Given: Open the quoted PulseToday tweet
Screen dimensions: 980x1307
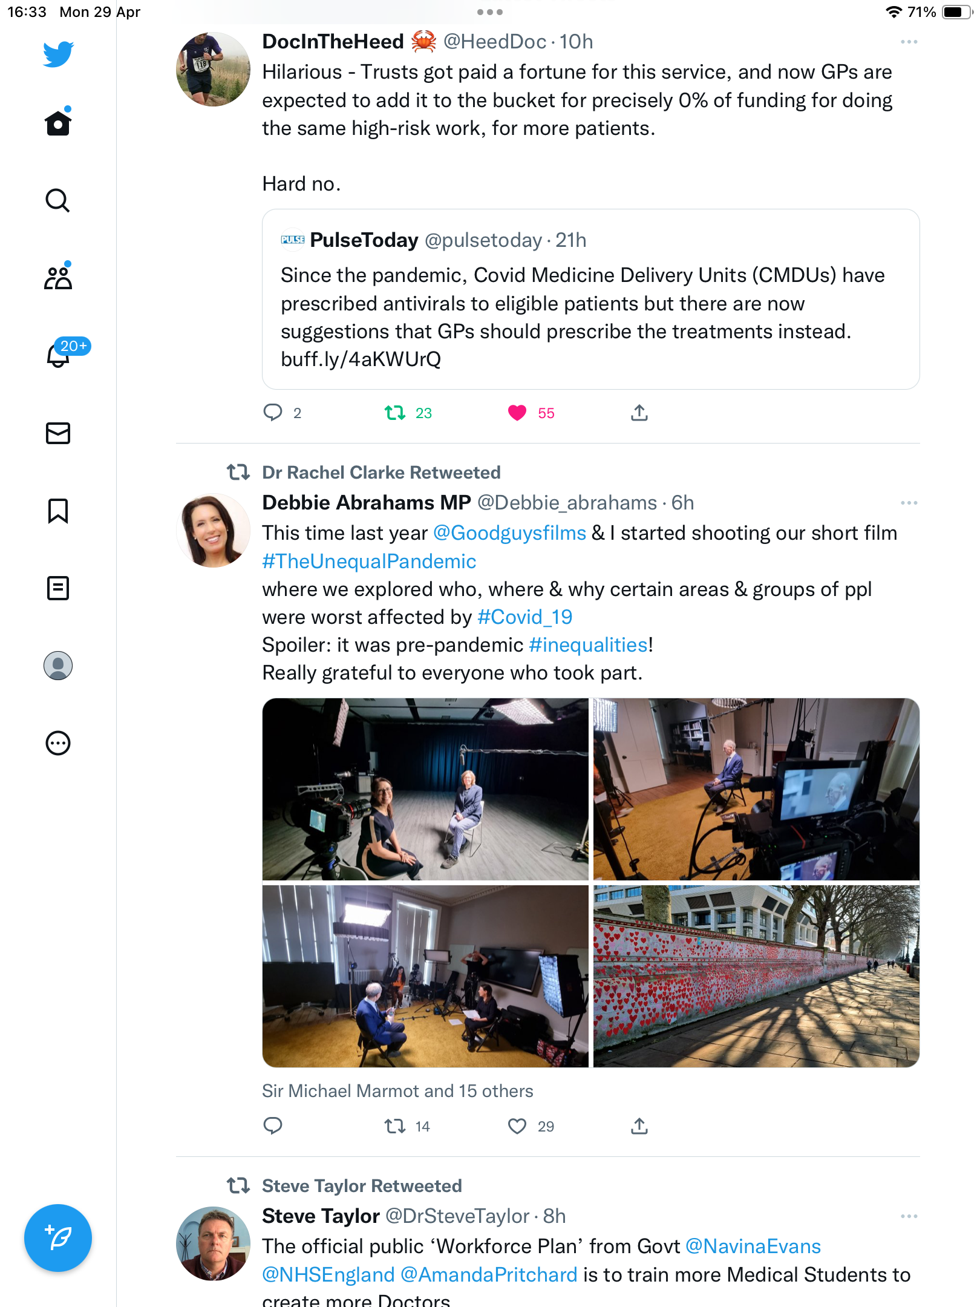Looking at the screenshot, I should (x=590, y=300).
